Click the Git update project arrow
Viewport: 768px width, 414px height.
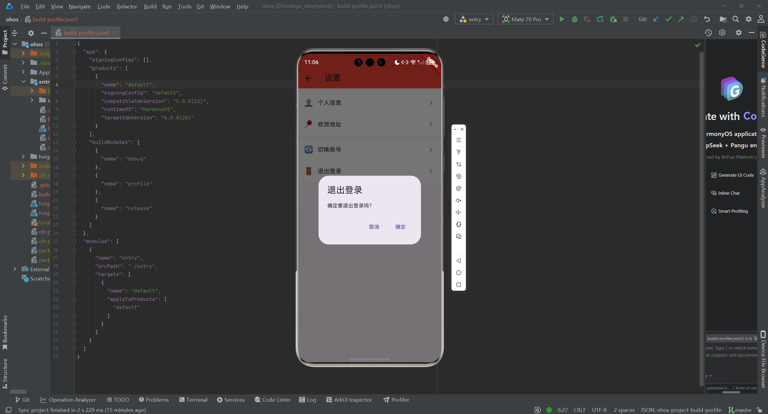[656, 19]
